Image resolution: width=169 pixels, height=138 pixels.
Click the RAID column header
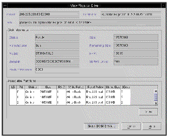(x=61, y=87)
